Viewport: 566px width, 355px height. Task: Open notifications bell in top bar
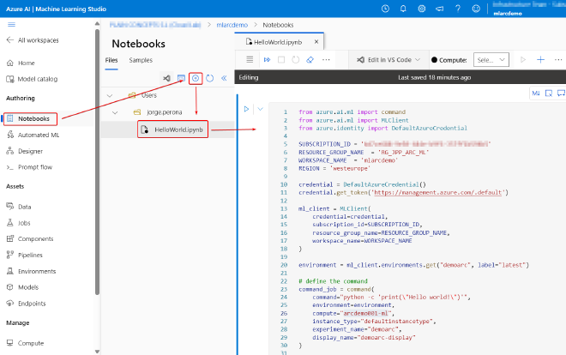coord(403,9)
